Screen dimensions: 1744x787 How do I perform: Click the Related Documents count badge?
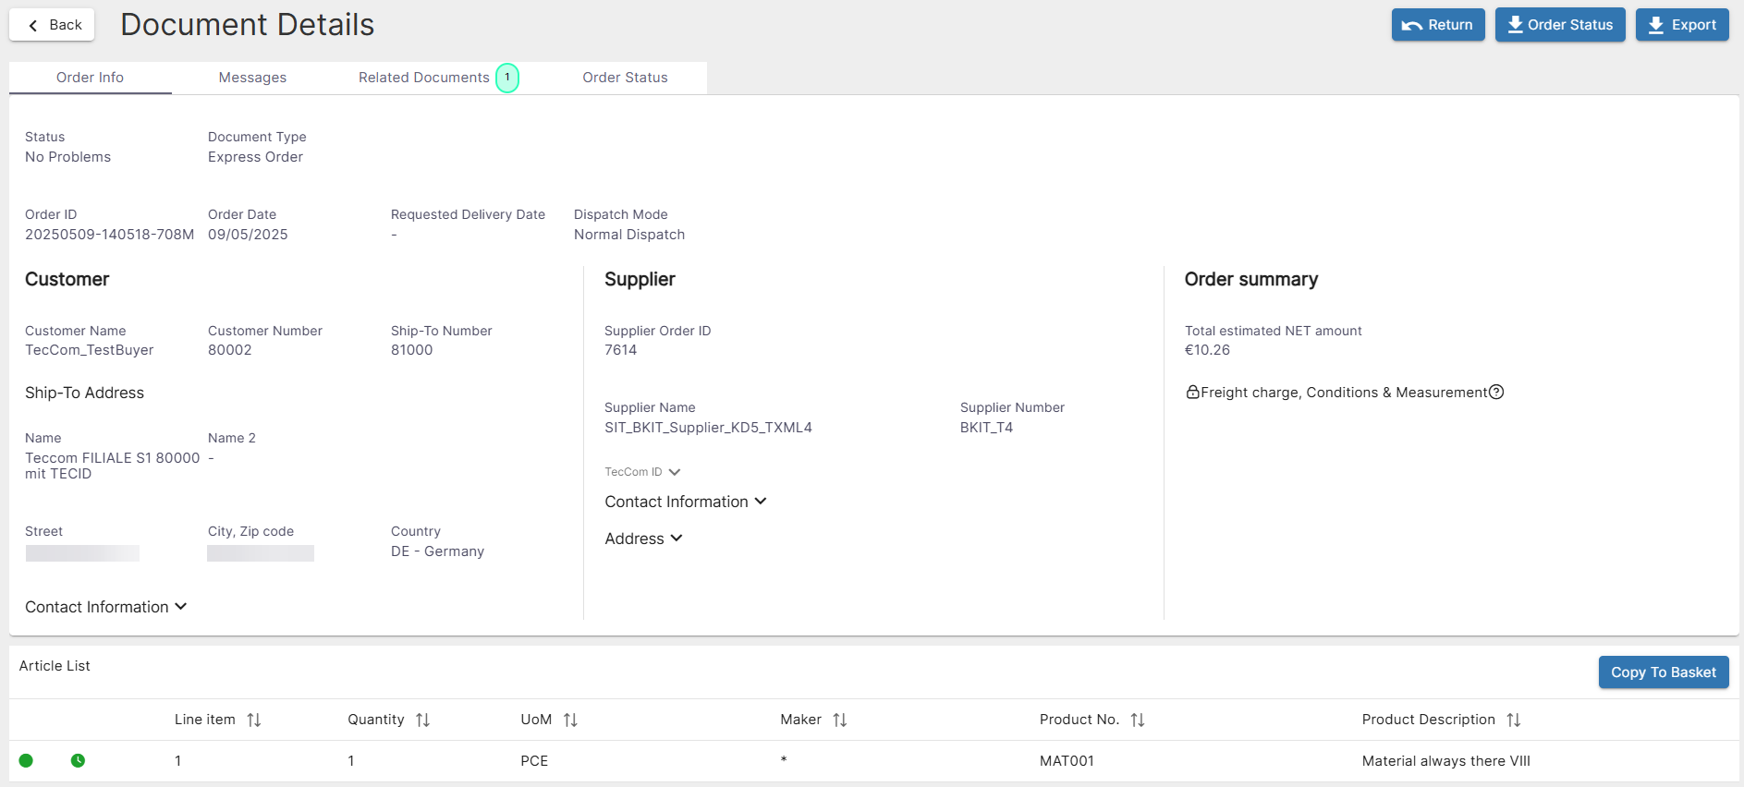pos(507,78)
